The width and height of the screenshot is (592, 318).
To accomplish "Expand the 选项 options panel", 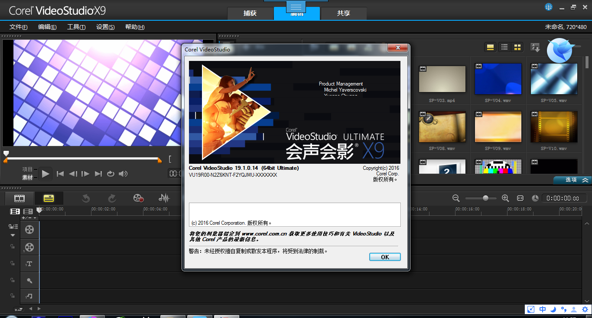I will [572, 180].
